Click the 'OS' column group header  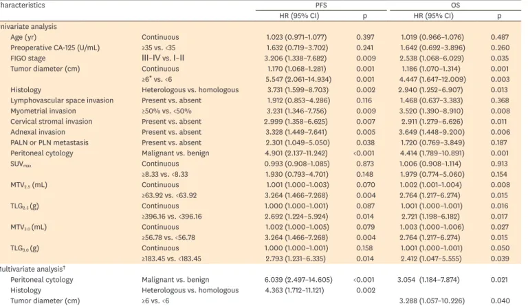coord(455,6)
